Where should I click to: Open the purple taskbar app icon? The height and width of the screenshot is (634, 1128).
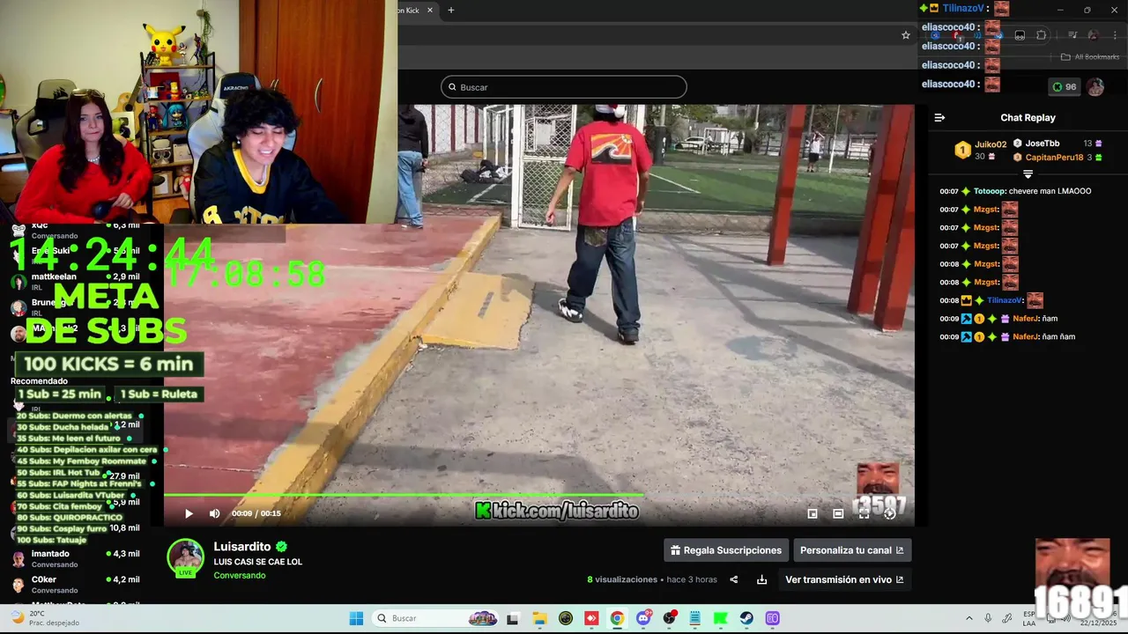(x=772, y=618)
